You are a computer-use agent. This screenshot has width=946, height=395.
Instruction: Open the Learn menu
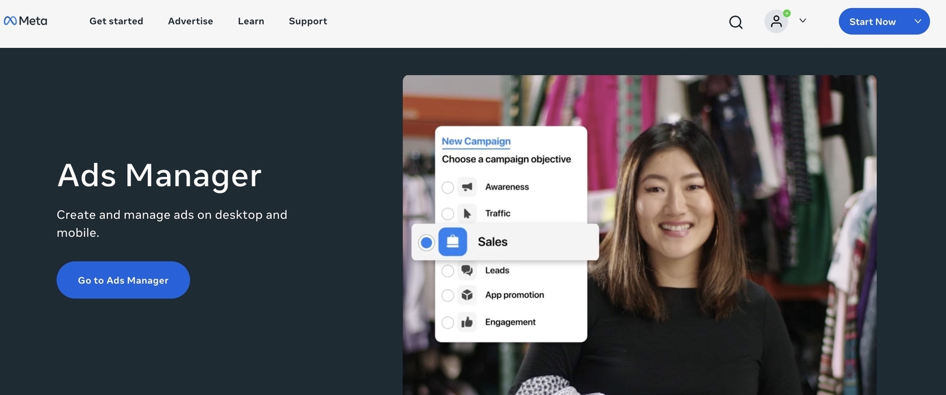click(251, 21)
